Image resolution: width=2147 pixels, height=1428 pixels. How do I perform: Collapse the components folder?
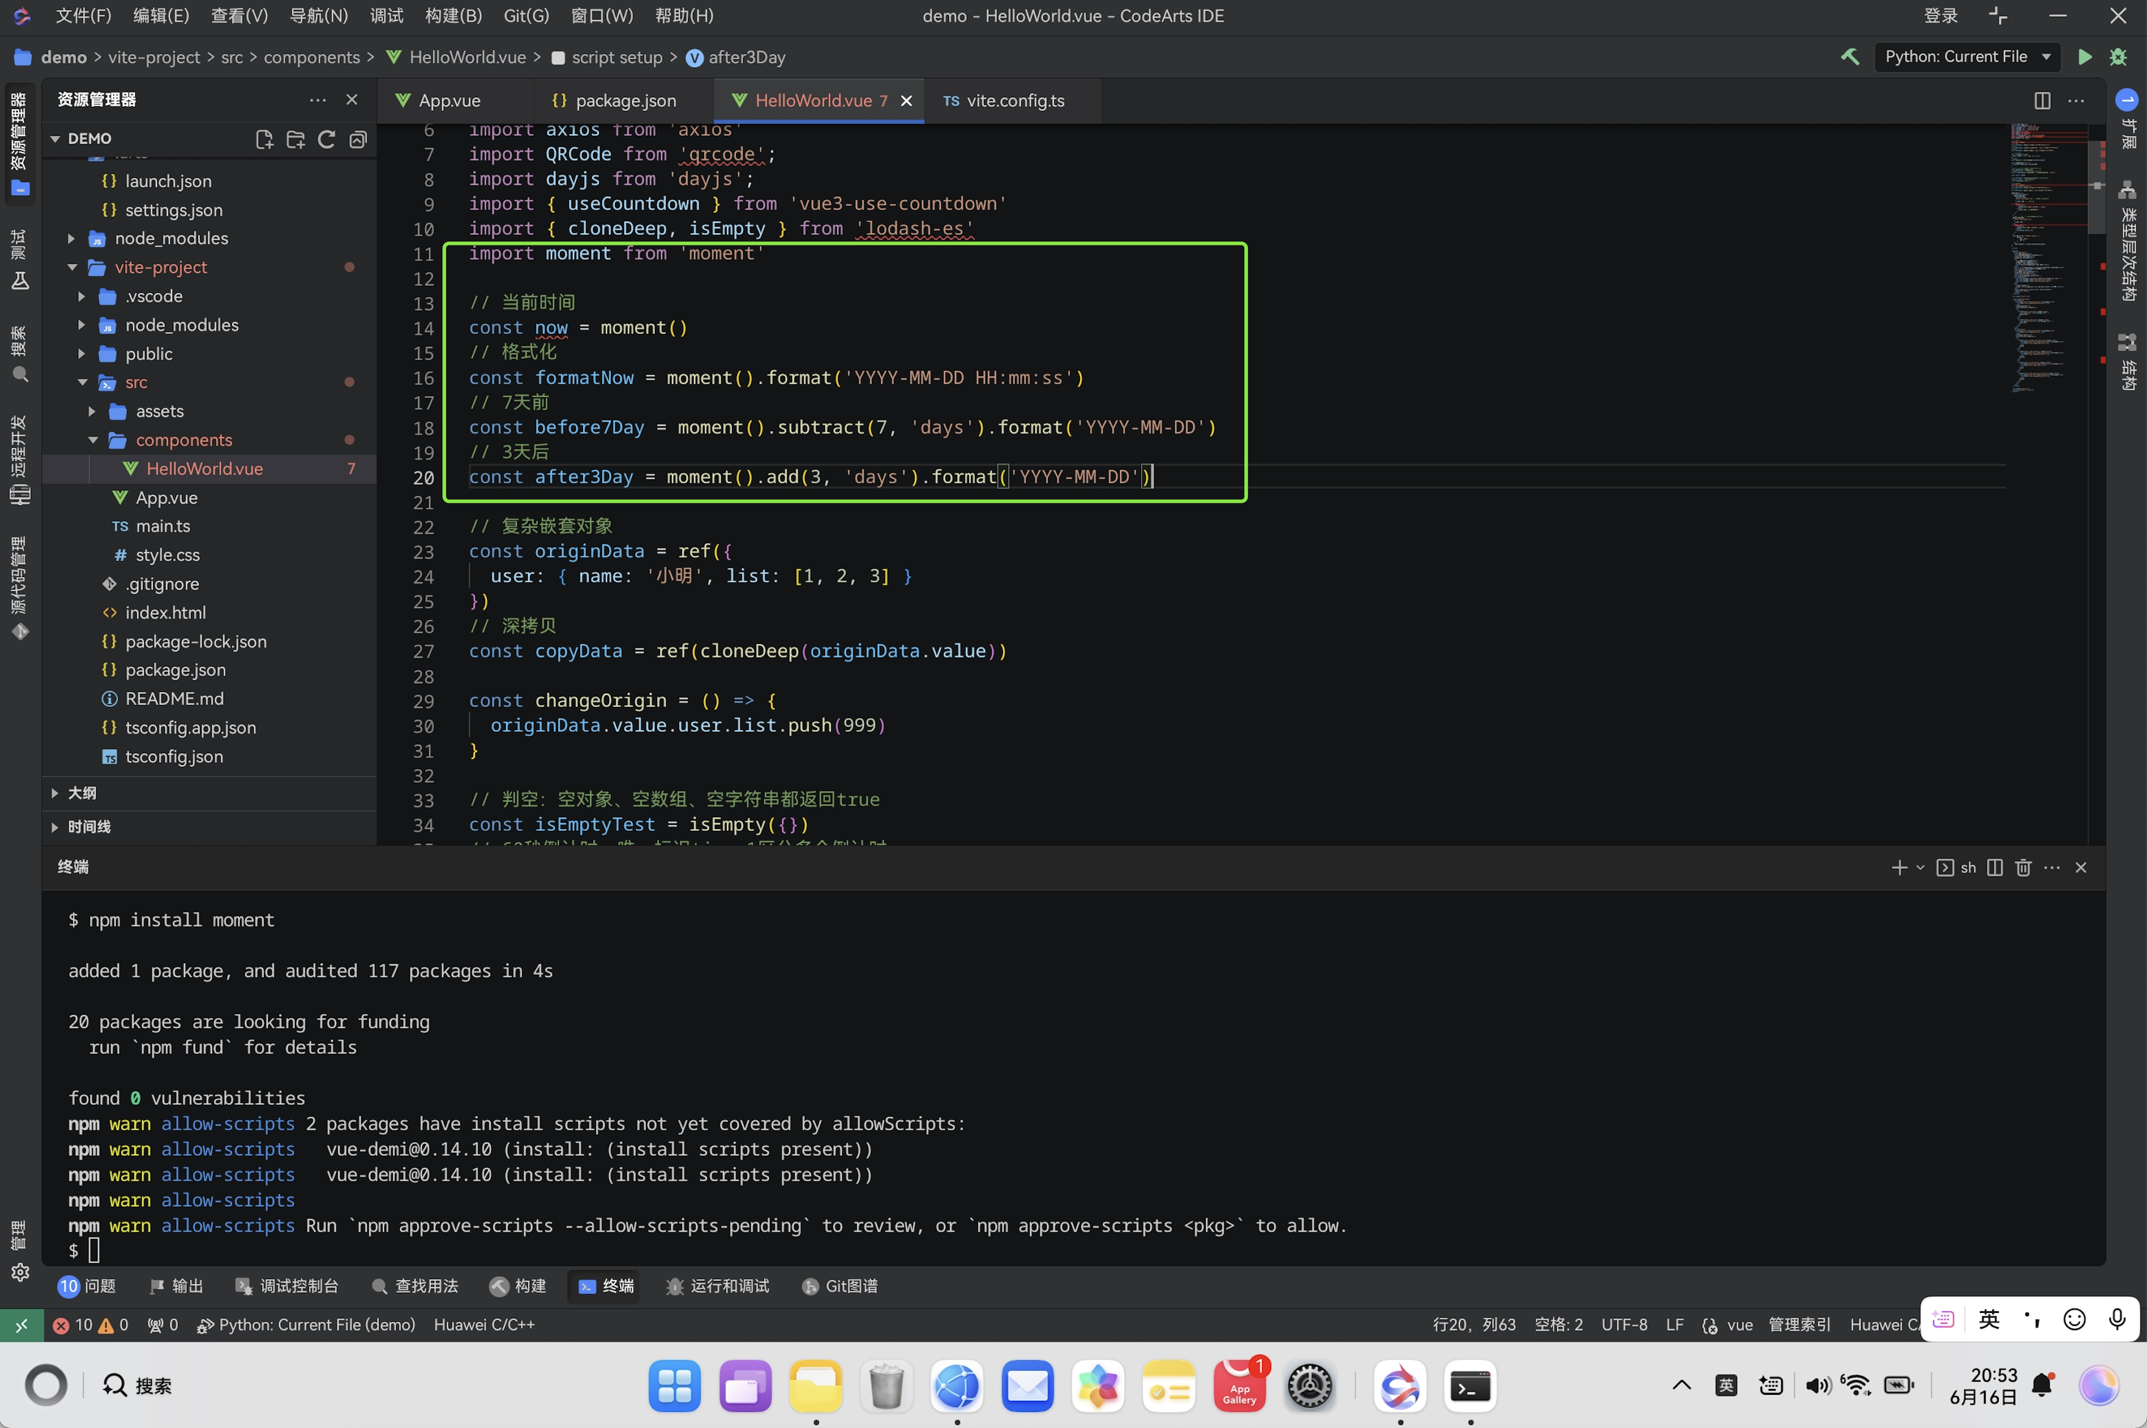coord(92,440)
